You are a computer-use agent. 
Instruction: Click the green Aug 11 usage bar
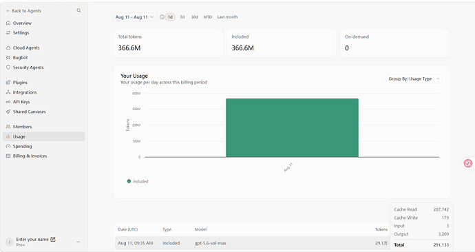[x=292, y=127]
